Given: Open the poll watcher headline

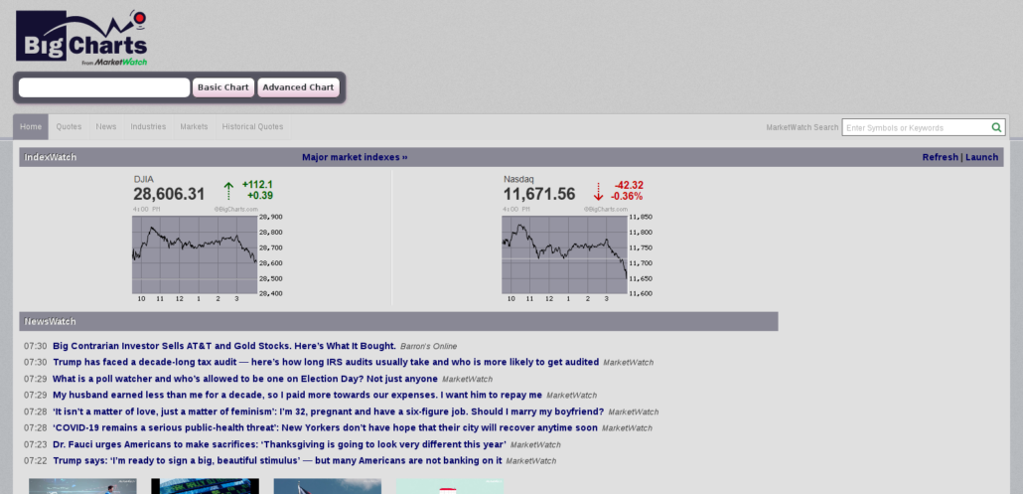Looking at the screenshot, I should [x=245, y=379].
